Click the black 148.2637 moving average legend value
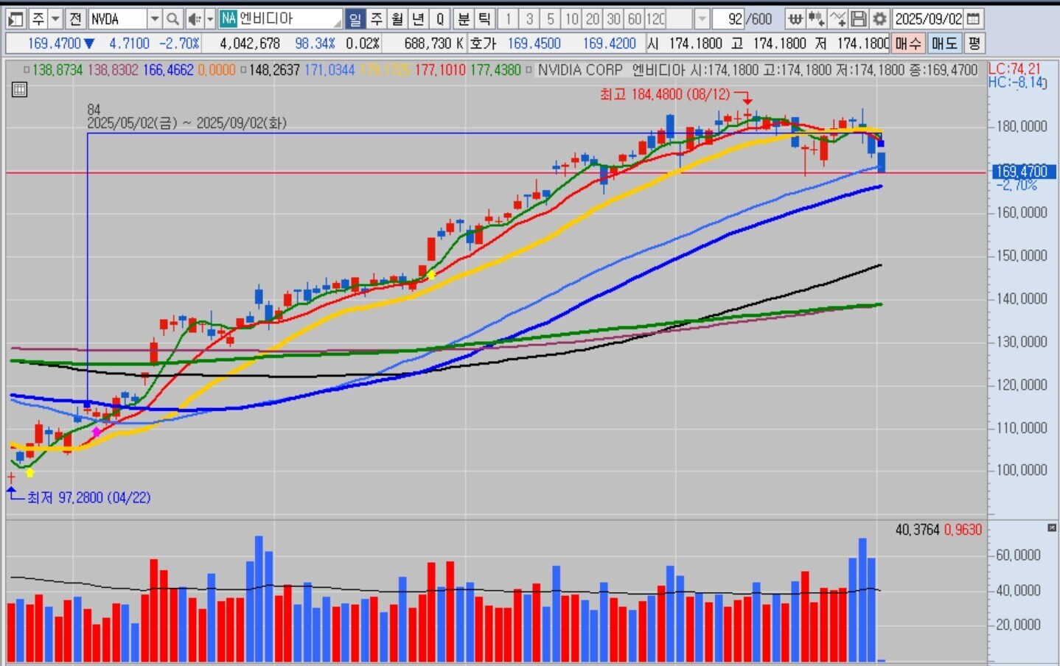Screen dimensions: 1060x666 click(274, 70)
